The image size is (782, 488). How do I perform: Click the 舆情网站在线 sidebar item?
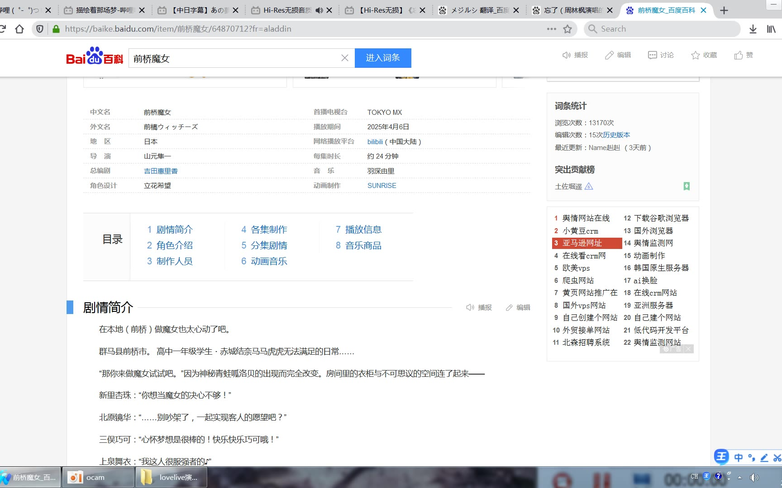tap(586, 218)
